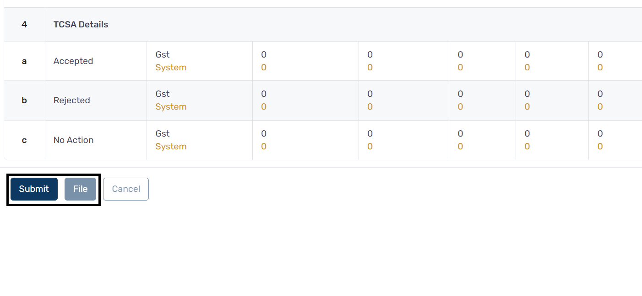This screenshot has width=642, height=296.
Task: Click first Gst value in Accepted row
Action: tap(264, 55)
